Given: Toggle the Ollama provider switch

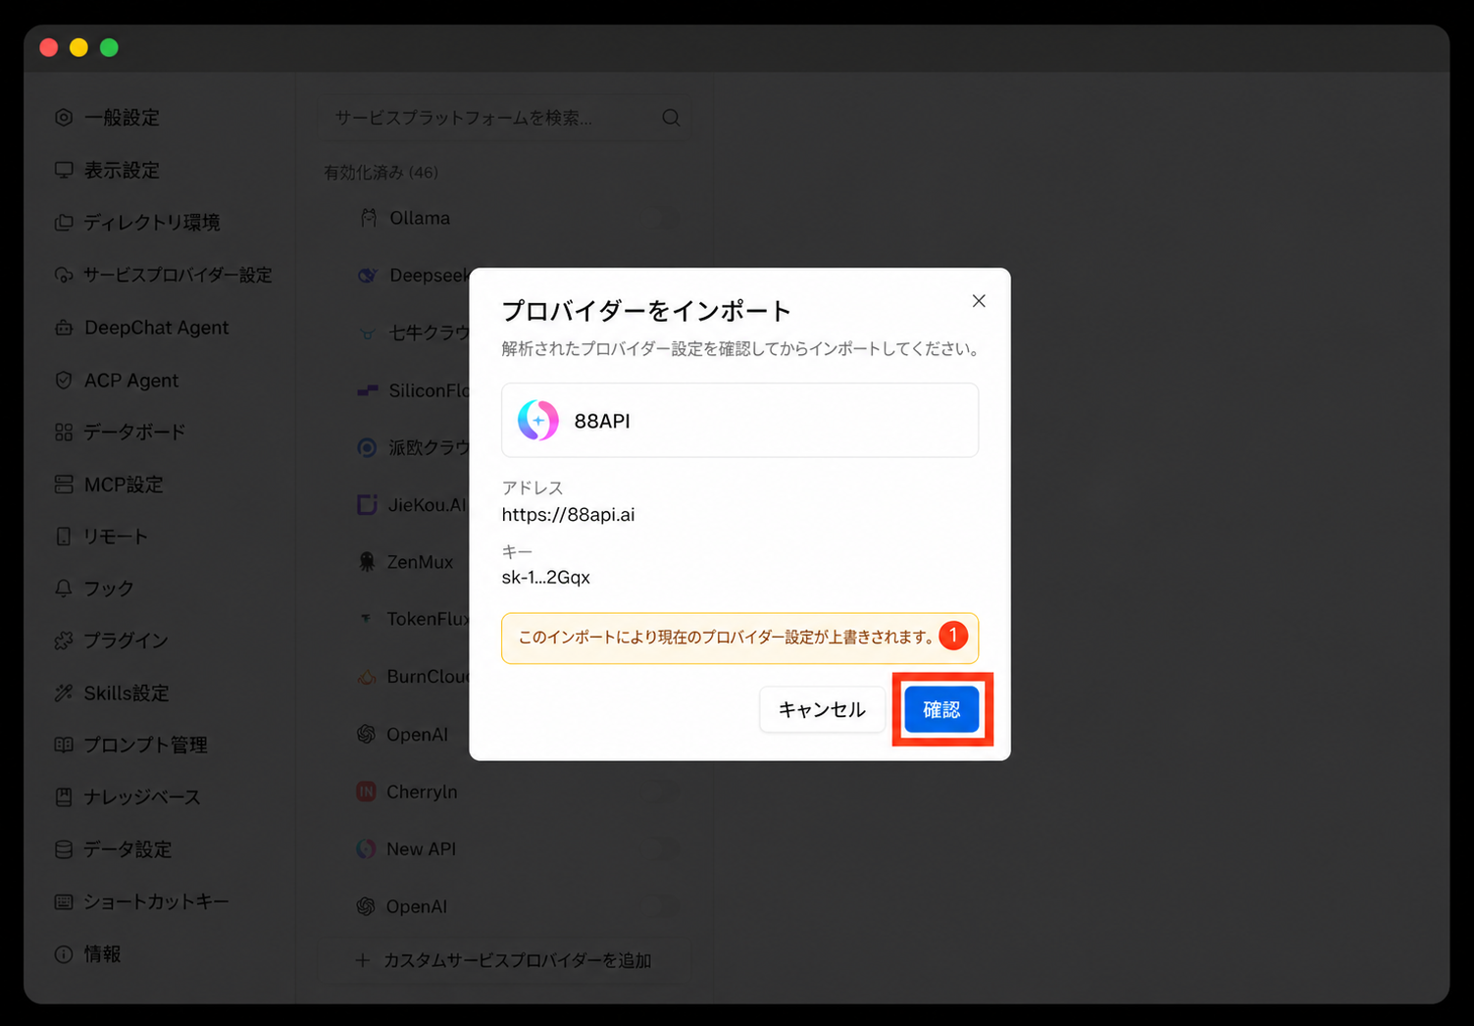Looking at the screenshot, I should [663, 218].
